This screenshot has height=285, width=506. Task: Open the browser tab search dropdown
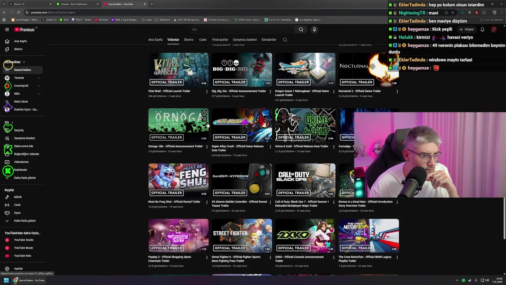tap(3, 4)
